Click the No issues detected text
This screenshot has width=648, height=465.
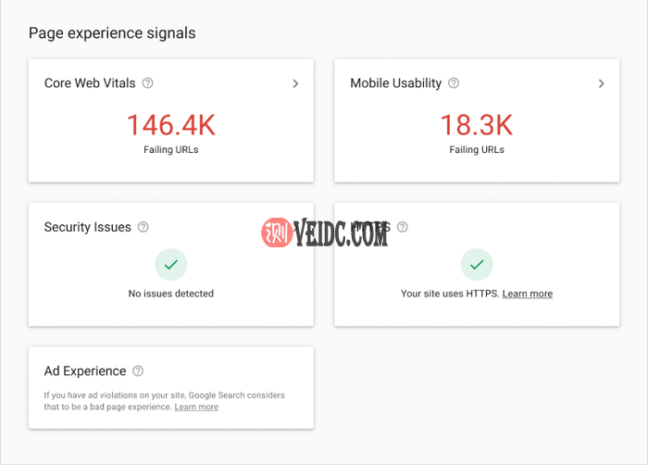click(171, 294)
